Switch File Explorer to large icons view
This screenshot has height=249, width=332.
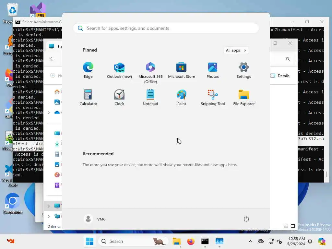coord(293,226)
